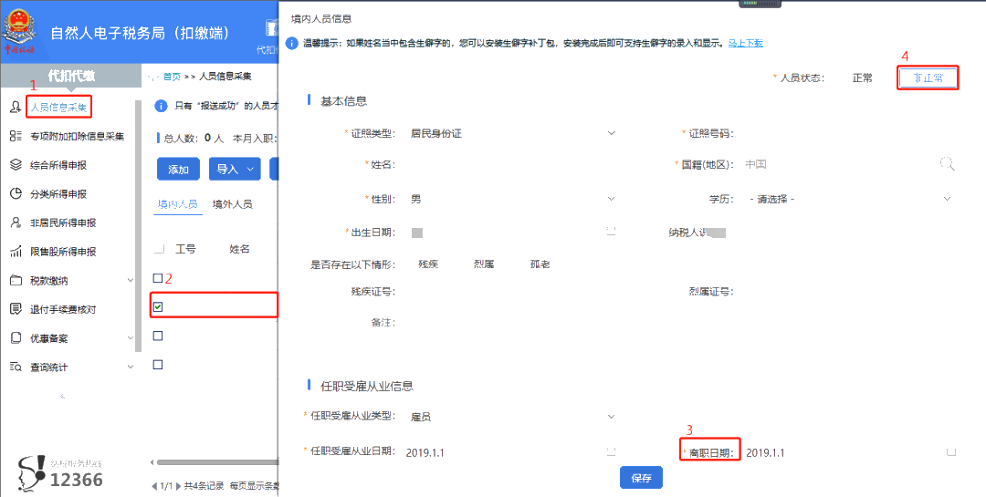Open 分类所得申报 in sidebar
The image size is (986, 497).
click(58, 194)
